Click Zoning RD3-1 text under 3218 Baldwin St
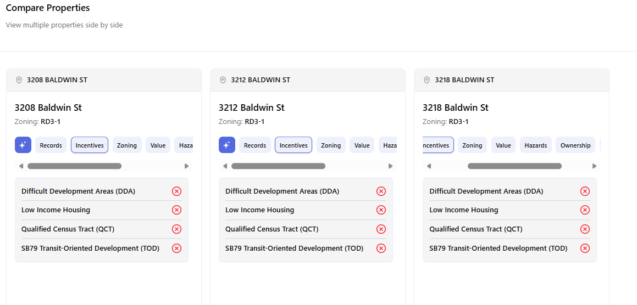Viewport: 637px width, 305px height. click(445, 122)
